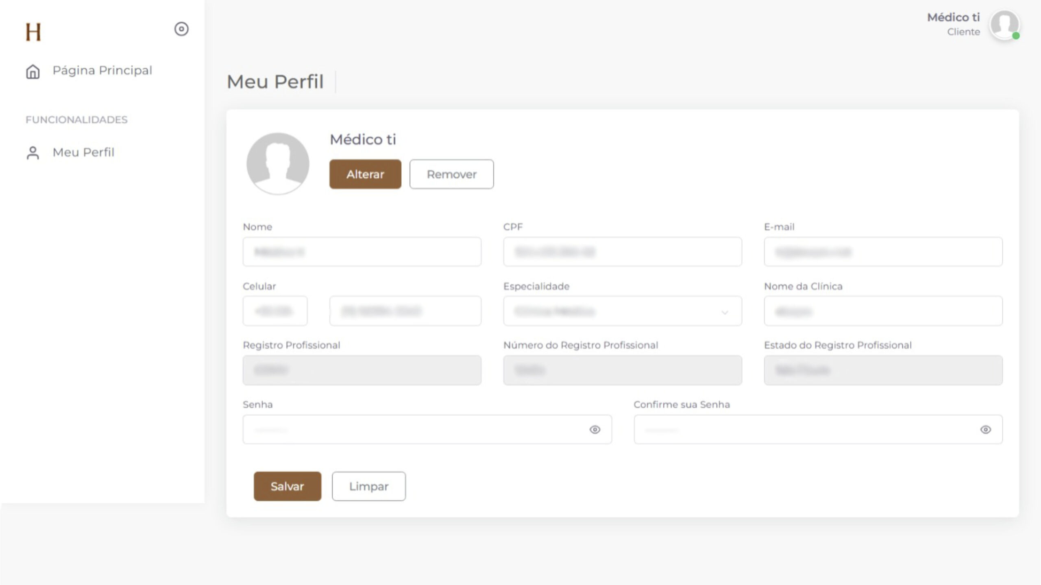The image size is (1041, 585).
Task: Click the person icon beside Meu Perfil
Action: click(33, 153)
